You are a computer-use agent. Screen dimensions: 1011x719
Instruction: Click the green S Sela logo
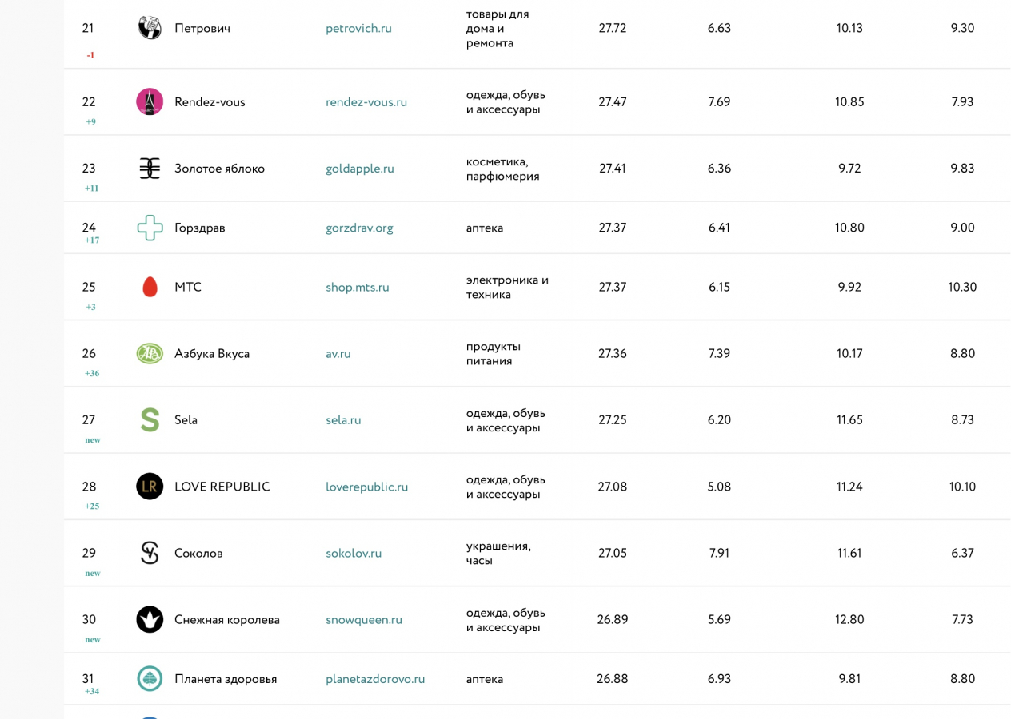[x=150, y=420]
